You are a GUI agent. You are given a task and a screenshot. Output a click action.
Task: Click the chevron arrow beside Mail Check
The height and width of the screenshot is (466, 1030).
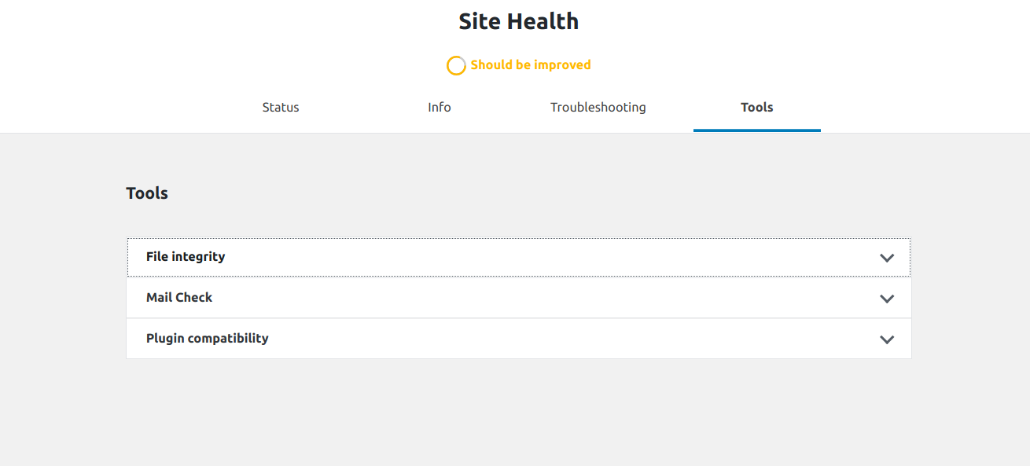coord(887,299)
